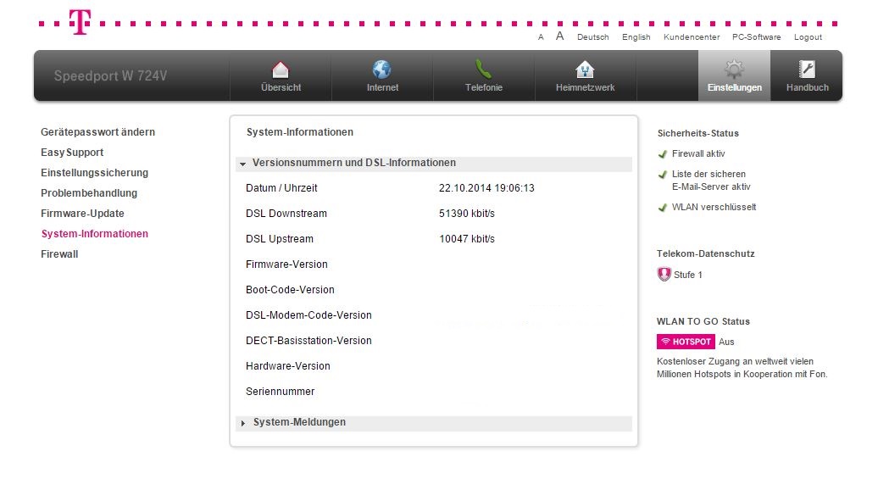Open the Kundencenter link

tap(692, 37)
